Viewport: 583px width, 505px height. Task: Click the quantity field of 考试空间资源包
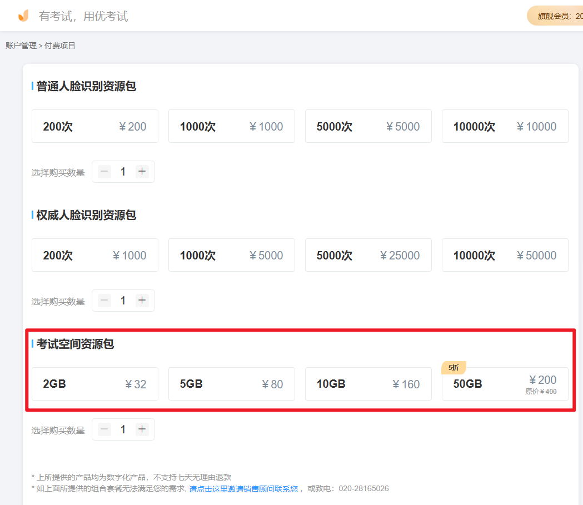tap(123, 429)
